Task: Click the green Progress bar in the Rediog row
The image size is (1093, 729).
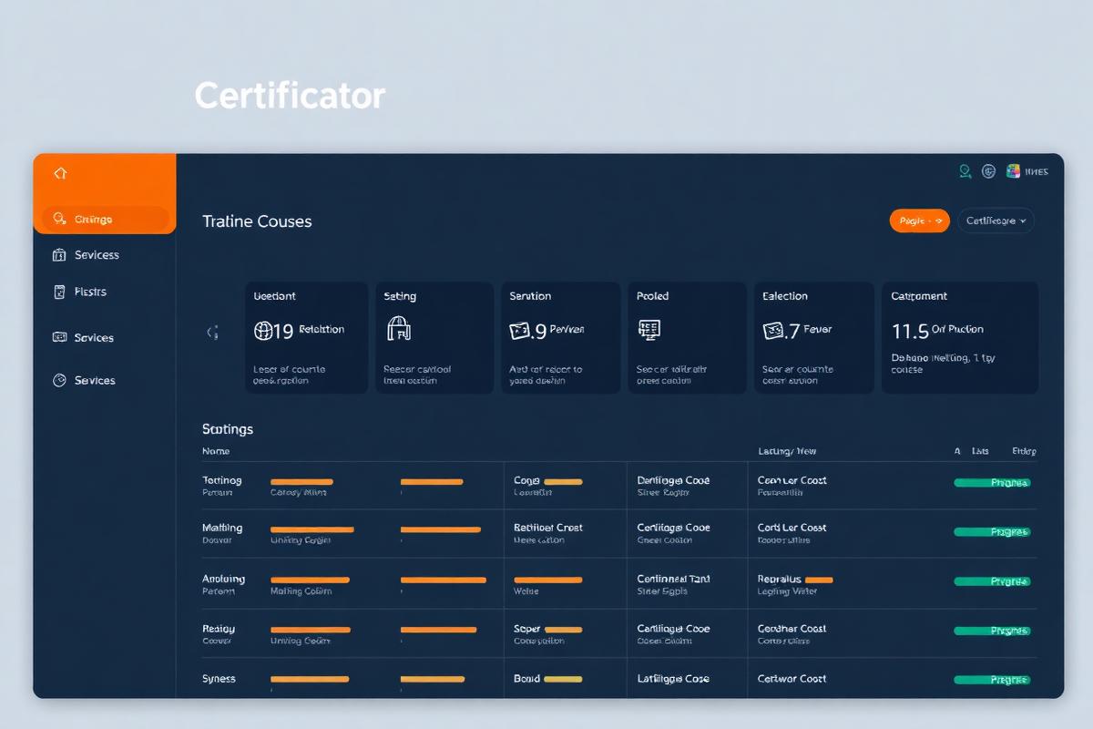Action: tap(992, 631)
